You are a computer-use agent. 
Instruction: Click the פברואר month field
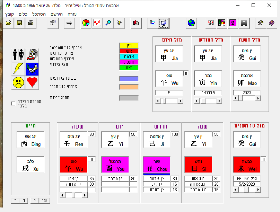[x=208, y=92]
